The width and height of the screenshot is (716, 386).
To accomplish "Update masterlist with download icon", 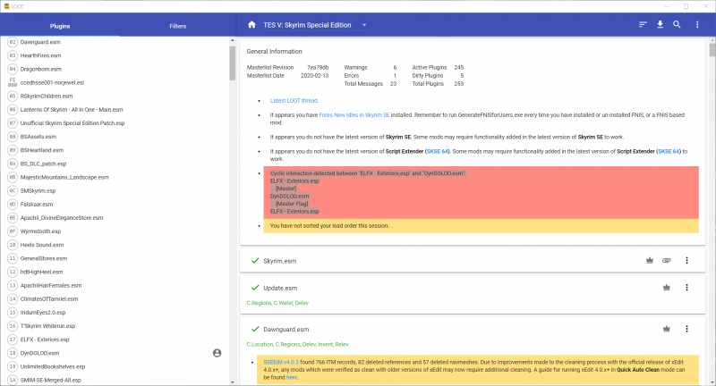I will pyautogui.click(x=660, y=25).
